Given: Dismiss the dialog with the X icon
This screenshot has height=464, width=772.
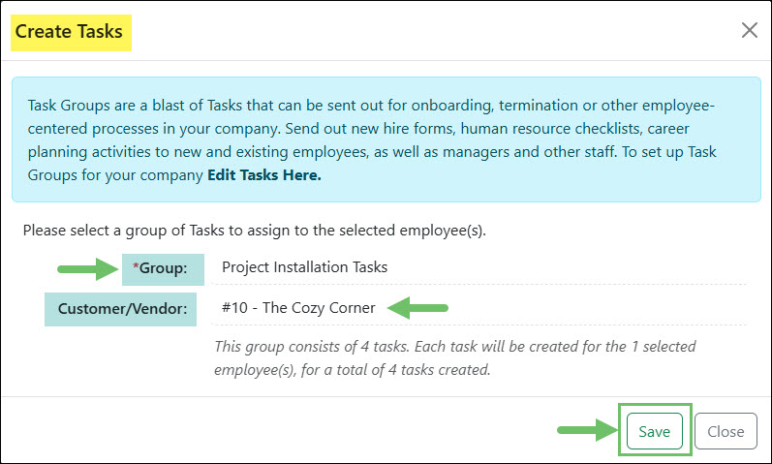Looking at the screenshot, I should pyautogui.click(x=749, y=31).
